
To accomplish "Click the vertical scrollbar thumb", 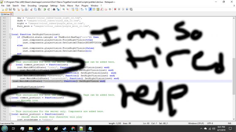I will 234,76.
